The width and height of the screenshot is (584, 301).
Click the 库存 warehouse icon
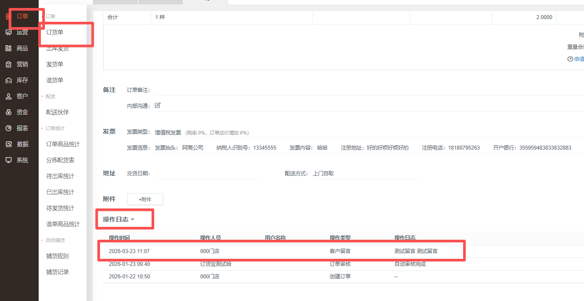(x=8, y=80)
